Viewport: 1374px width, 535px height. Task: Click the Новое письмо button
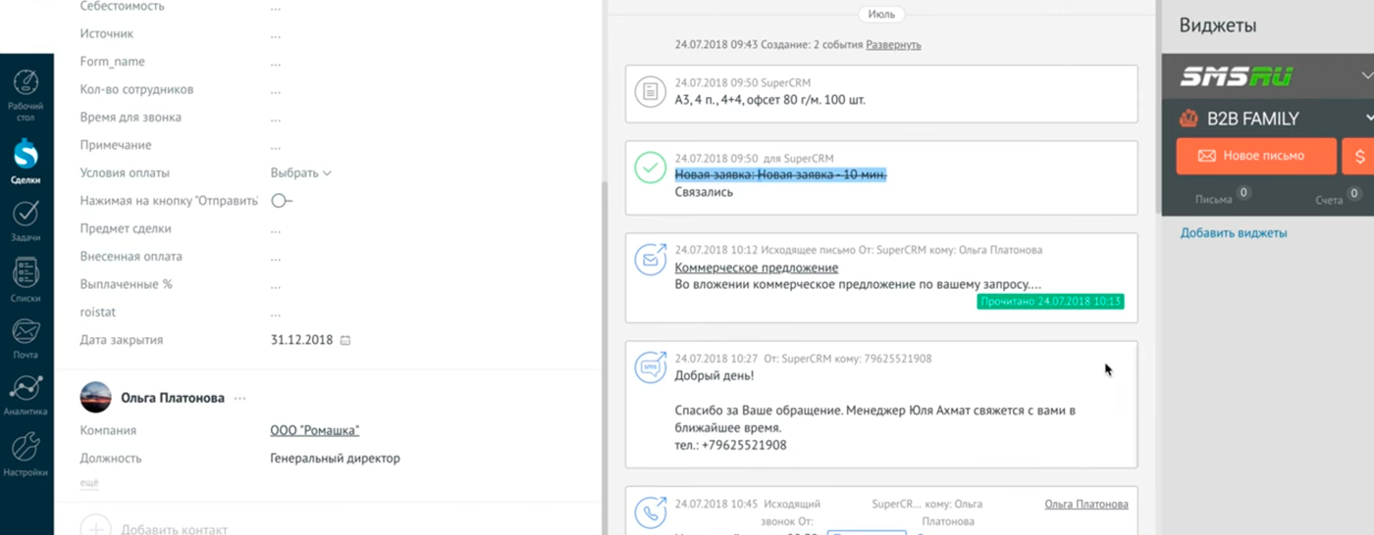pyautogui.click(x=1255, y=156)
